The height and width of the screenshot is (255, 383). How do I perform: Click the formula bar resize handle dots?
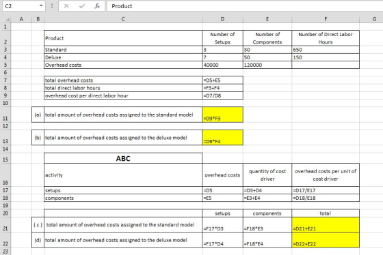click(x=52, y=6)
